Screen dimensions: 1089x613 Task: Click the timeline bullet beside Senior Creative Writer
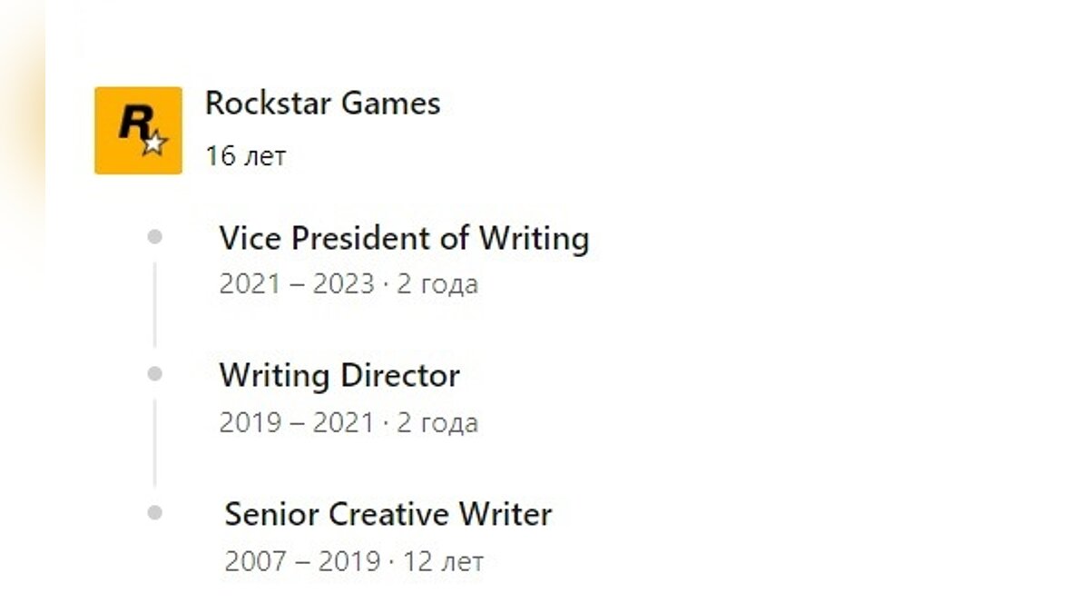click(x=155, y=512)
